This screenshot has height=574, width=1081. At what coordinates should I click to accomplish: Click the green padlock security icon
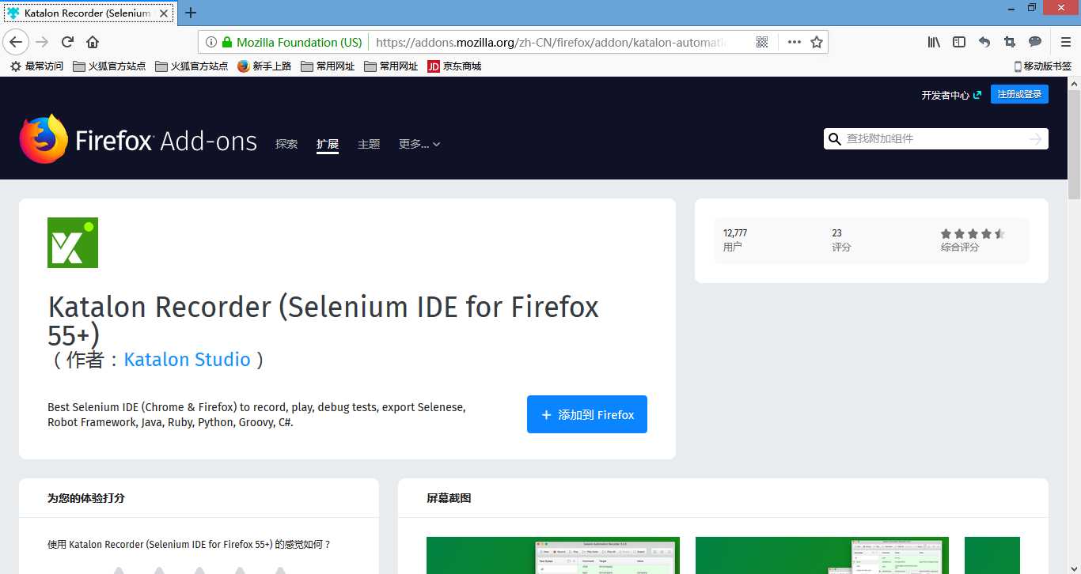[227, 42]
